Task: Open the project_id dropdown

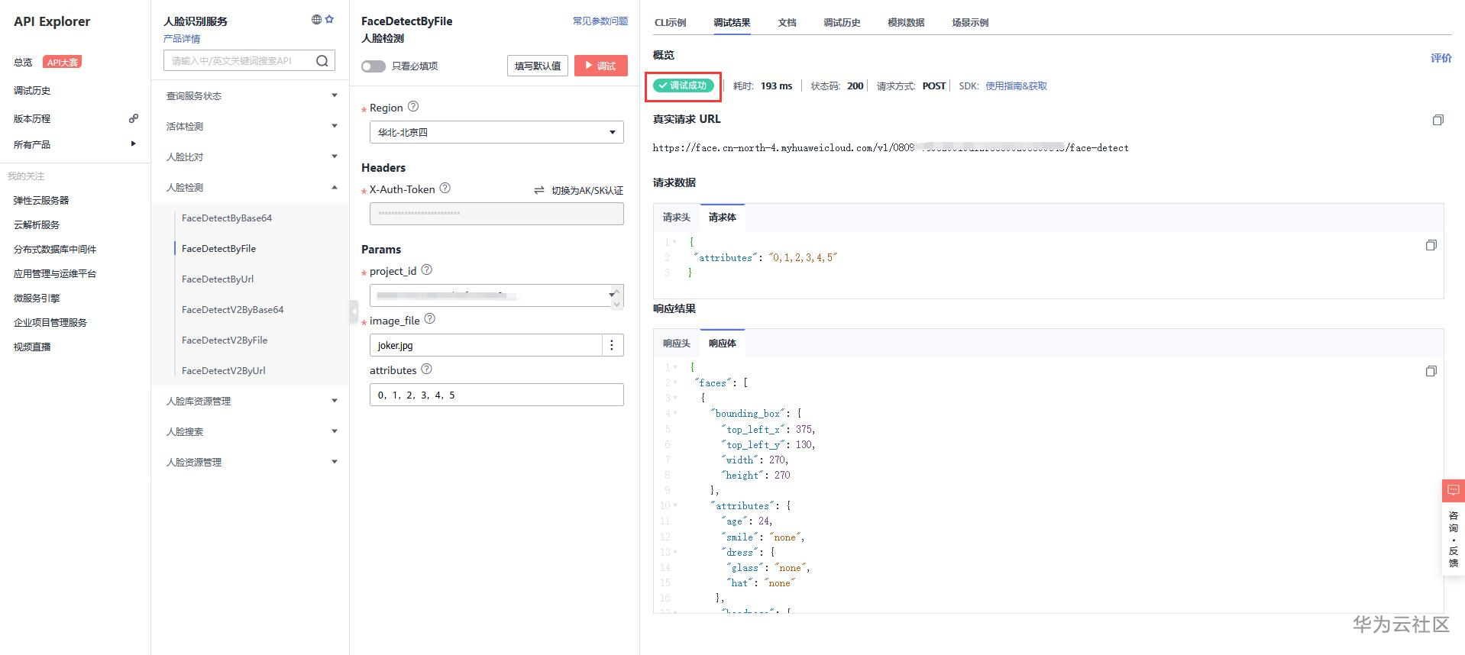Action: click(496, 295)
